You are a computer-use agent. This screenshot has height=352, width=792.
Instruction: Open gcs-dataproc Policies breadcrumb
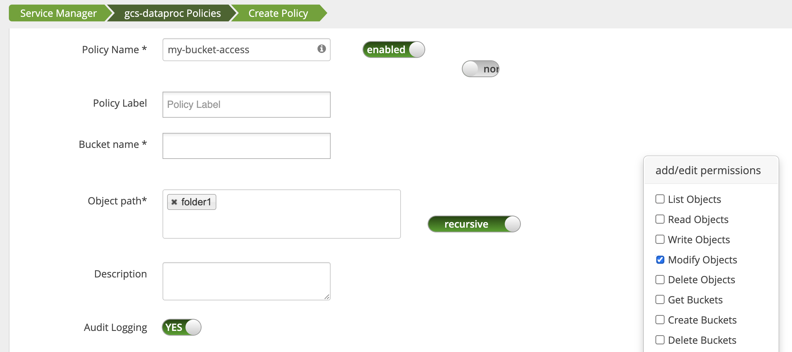pos(172,13)
